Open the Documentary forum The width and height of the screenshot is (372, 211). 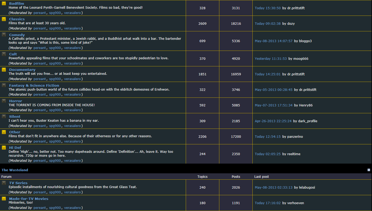pyautogui.click(x=22, y=70)
